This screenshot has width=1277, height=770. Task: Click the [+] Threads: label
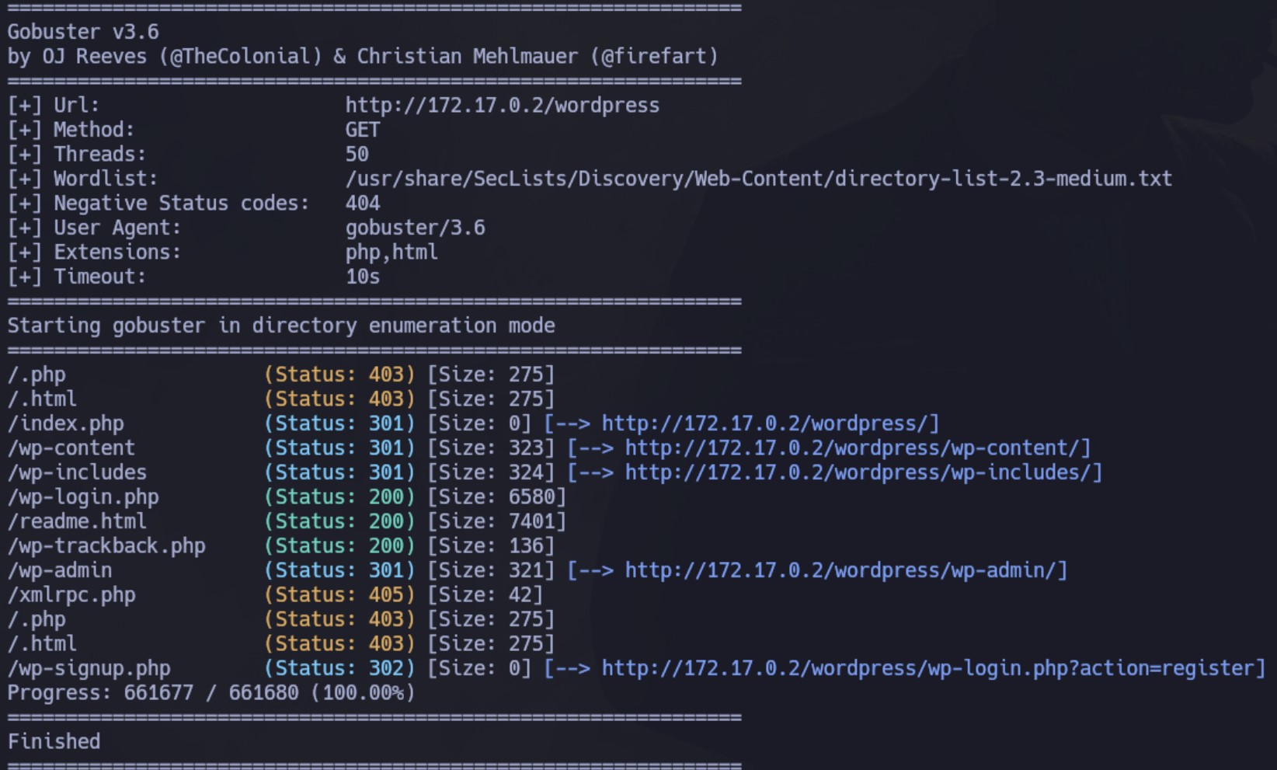(x=77, y=154)
